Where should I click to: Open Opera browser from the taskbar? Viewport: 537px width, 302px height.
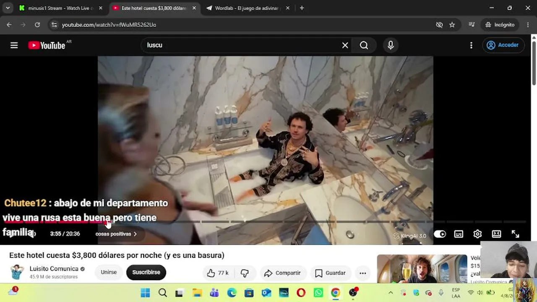[x=301, y=293]
